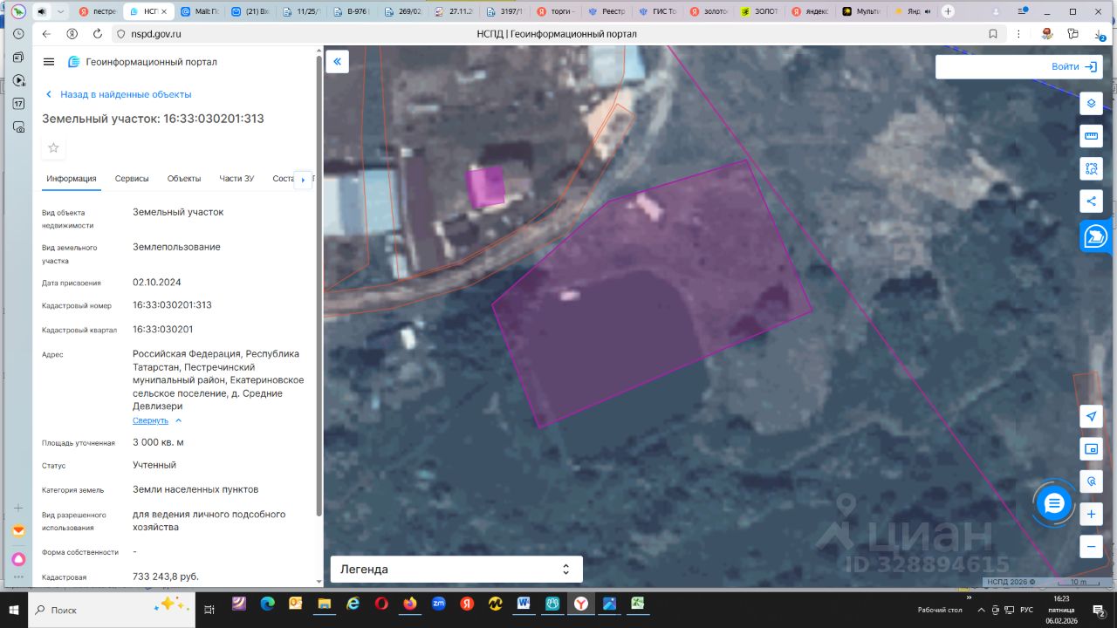Add land plot to favorites star

click(53, 148)
